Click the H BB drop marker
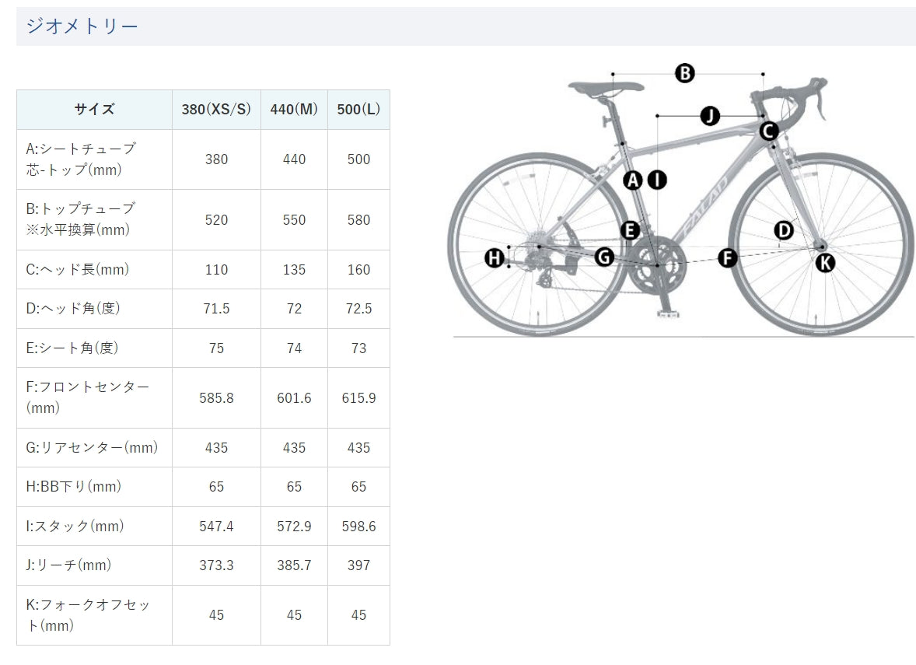The height and width of the screenshot is (665, 916). (495, 257)
